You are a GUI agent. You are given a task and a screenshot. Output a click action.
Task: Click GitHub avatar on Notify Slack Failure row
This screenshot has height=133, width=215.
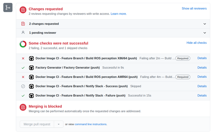(x=31, y=96)
